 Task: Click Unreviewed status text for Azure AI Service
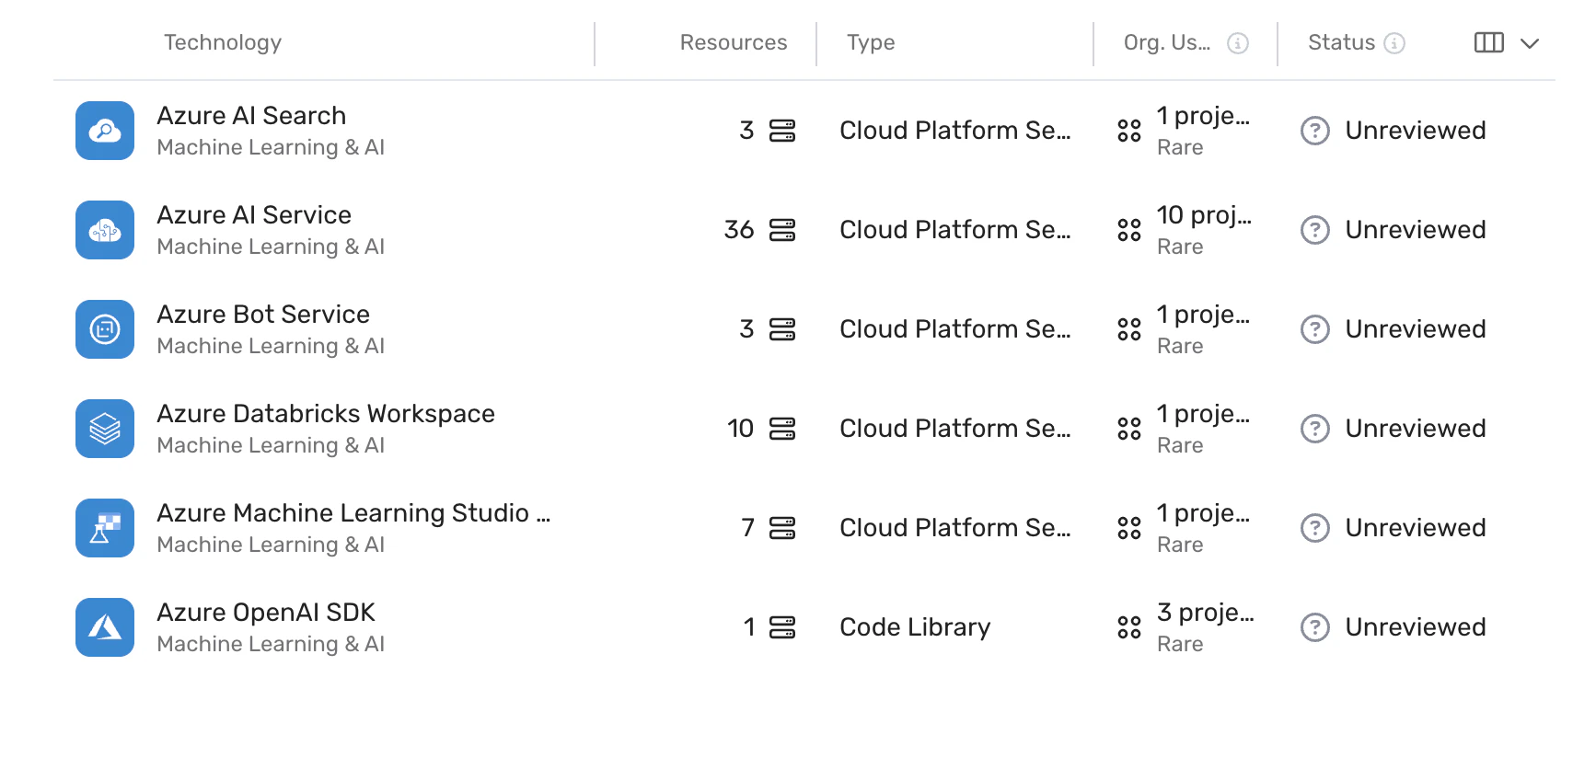pos(1416,230)
